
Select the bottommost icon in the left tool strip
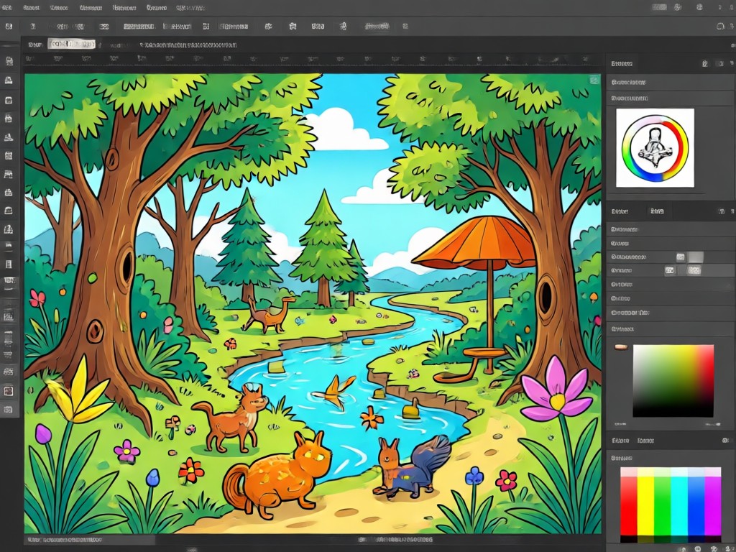click(9, 410)
